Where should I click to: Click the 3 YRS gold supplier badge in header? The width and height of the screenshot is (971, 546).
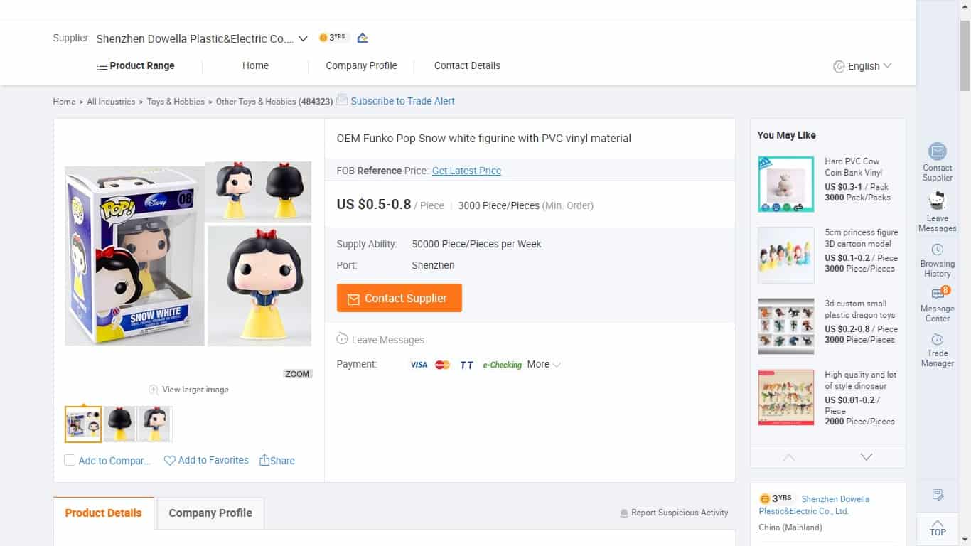pyautogui.click(x=332, y=38)
